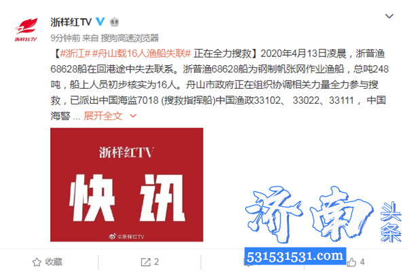
Task: Open the red 快讯 image thumbnail
Action: 127,184
